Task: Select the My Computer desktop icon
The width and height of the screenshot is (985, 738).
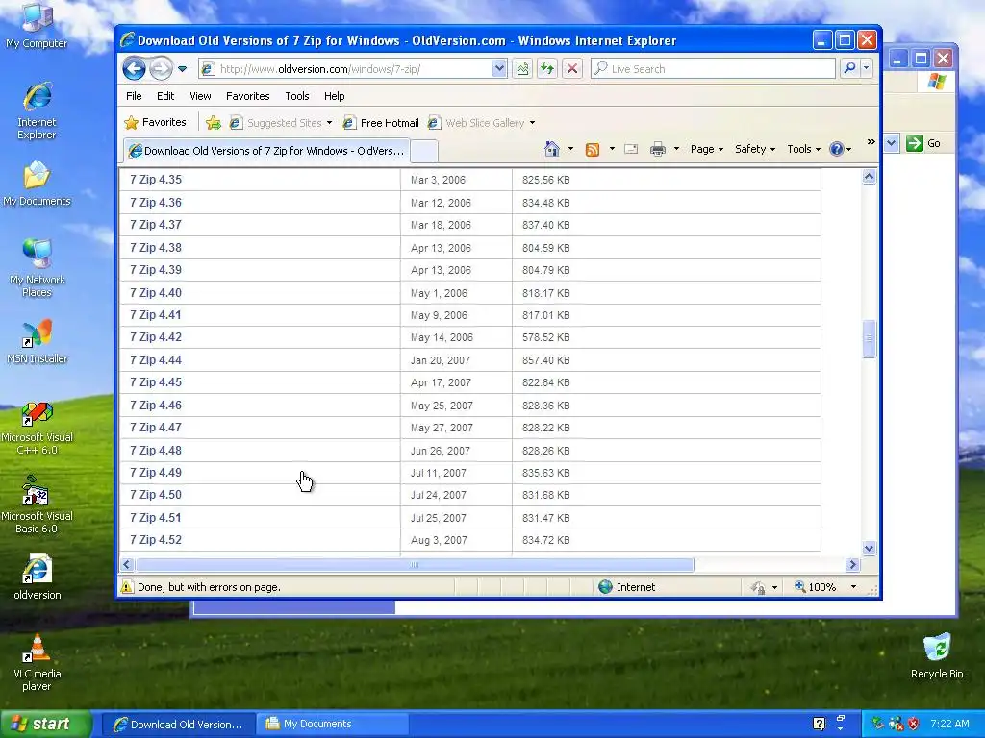Action: pyautogui.click(x=37, y=26)
